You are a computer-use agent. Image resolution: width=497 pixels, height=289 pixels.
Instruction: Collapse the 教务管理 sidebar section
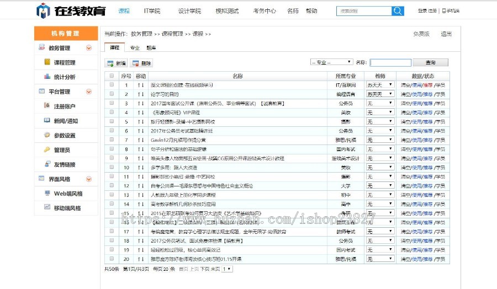(x=89, y=48)
